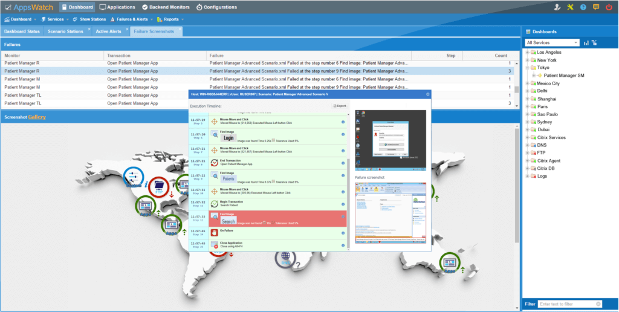
Task: Click info icon for End Transaction step
Action: (x=343, y=163)
